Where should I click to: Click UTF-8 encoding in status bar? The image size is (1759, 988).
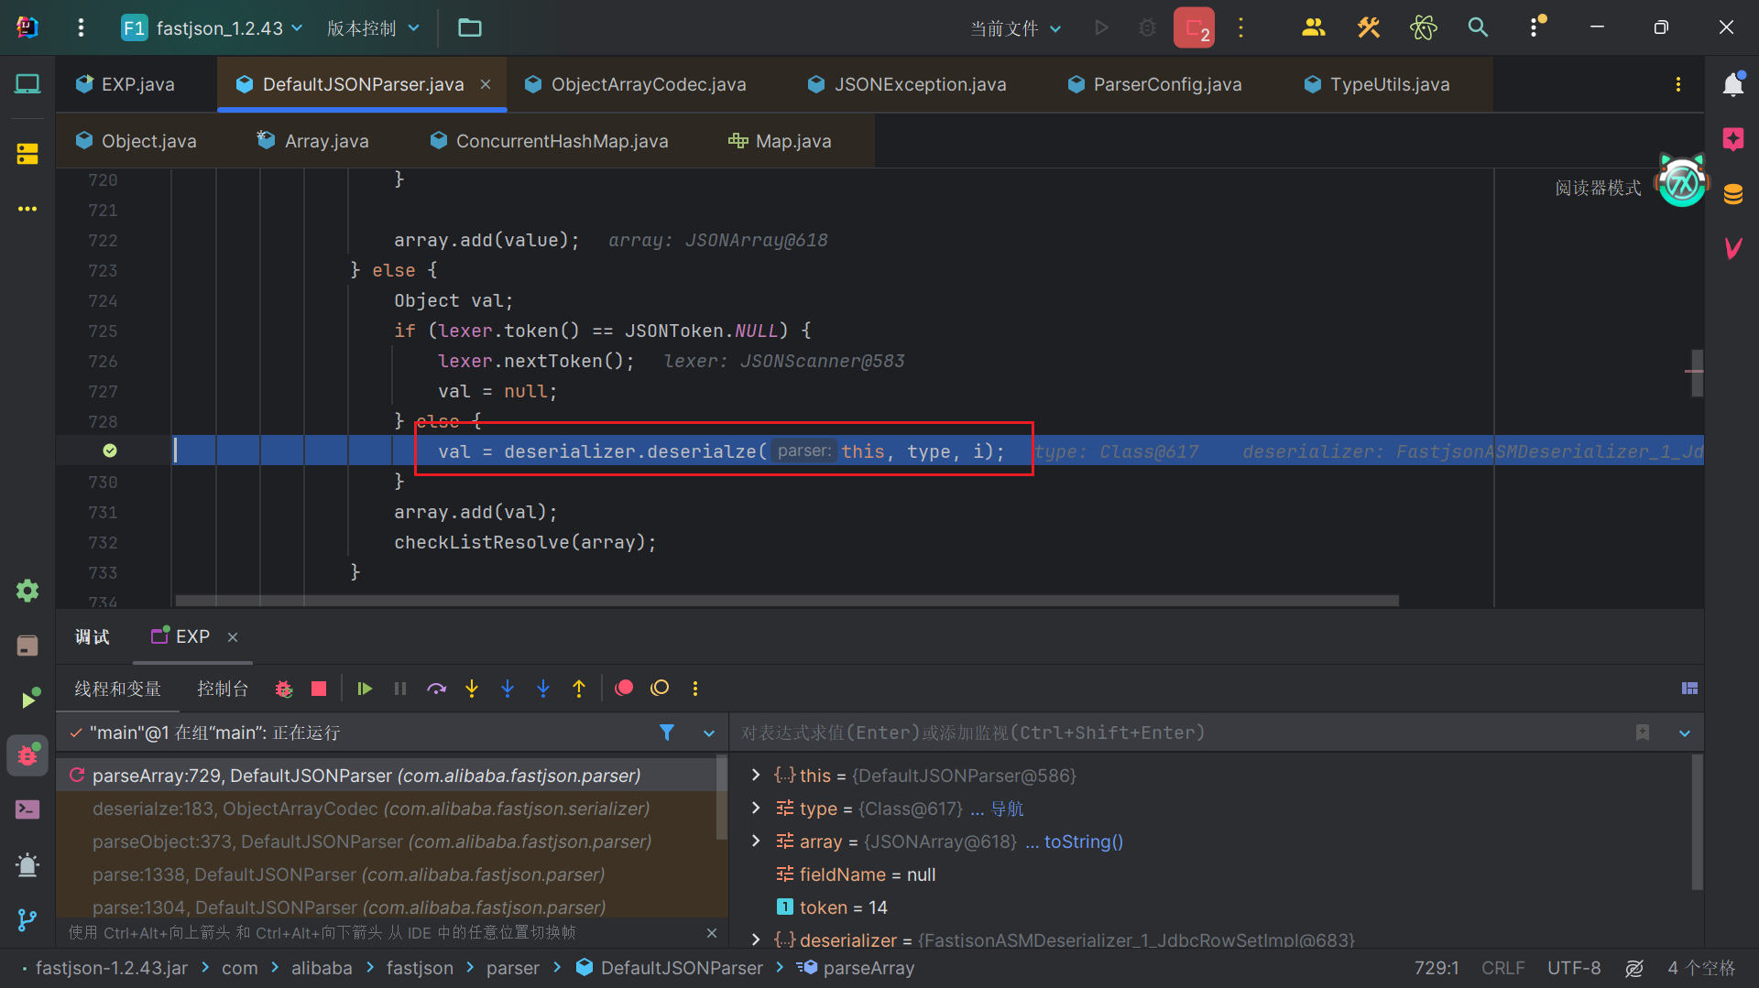1574,968
